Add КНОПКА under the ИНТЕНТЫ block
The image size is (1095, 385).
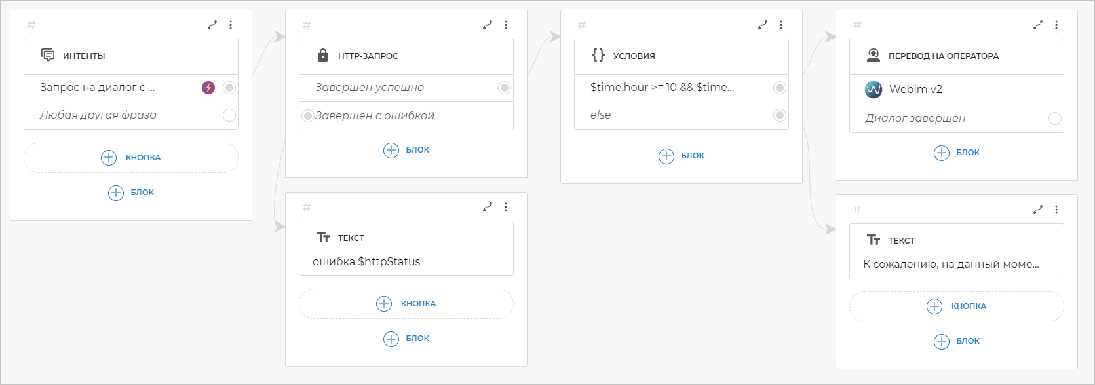click(131, 158)
